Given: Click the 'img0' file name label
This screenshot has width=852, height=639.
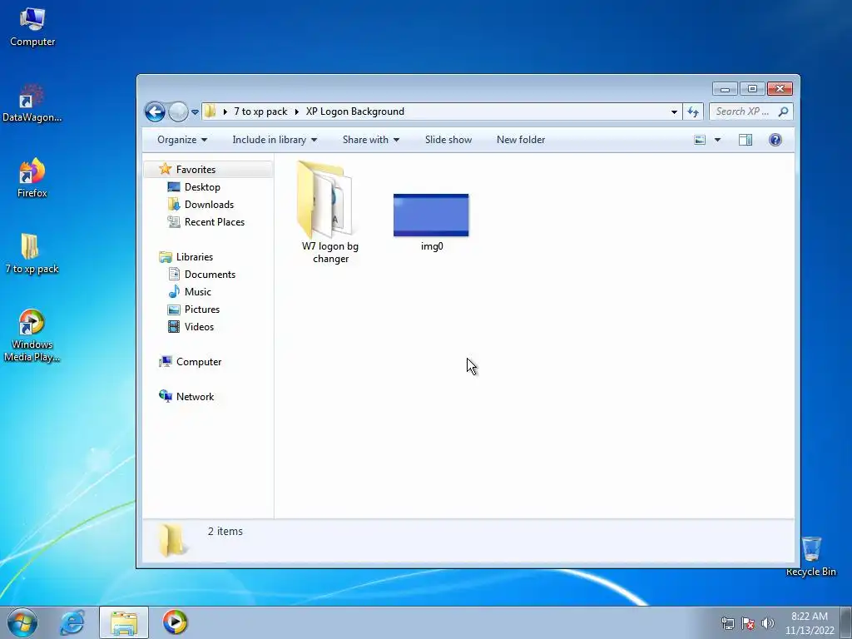Looking at the screenshot, I should click(432, 246).
